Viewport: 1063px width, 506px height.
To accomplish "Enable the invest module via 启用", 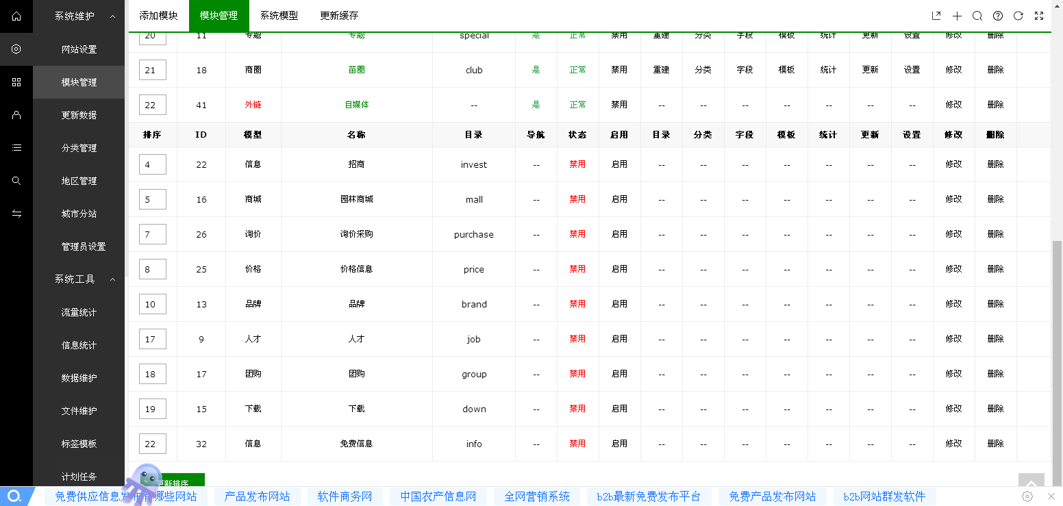I will [619, 164].
